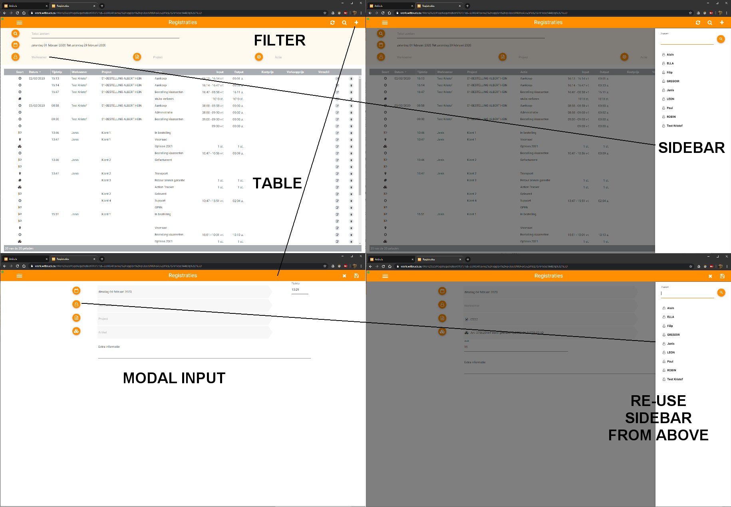Switch to Registraties tab in bottom-right browser window
This screenshot has height=507, width=731.
point(439,259)
